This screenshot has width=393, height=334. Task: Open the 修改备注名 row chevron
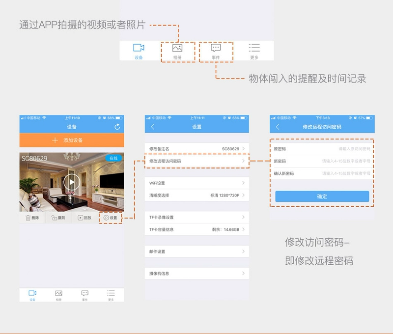pyautogui.click(x=243, y=149)
